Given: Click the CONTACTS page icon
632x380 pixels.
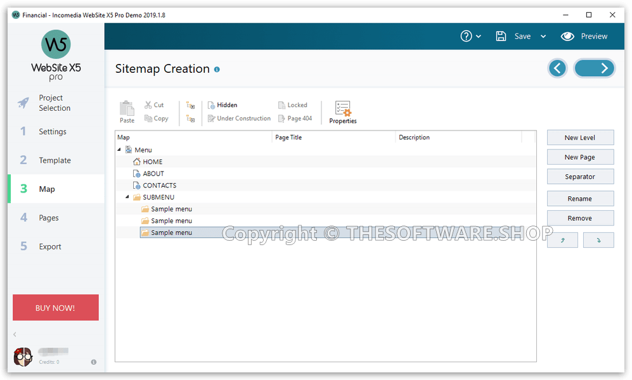Looking at the screenshot, I should click(x=137, y=185).
